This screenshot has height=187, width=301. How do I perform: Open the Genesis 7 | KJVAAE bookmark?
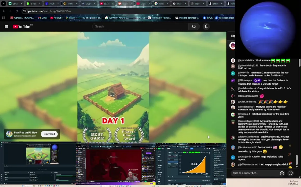pos(22,18)
